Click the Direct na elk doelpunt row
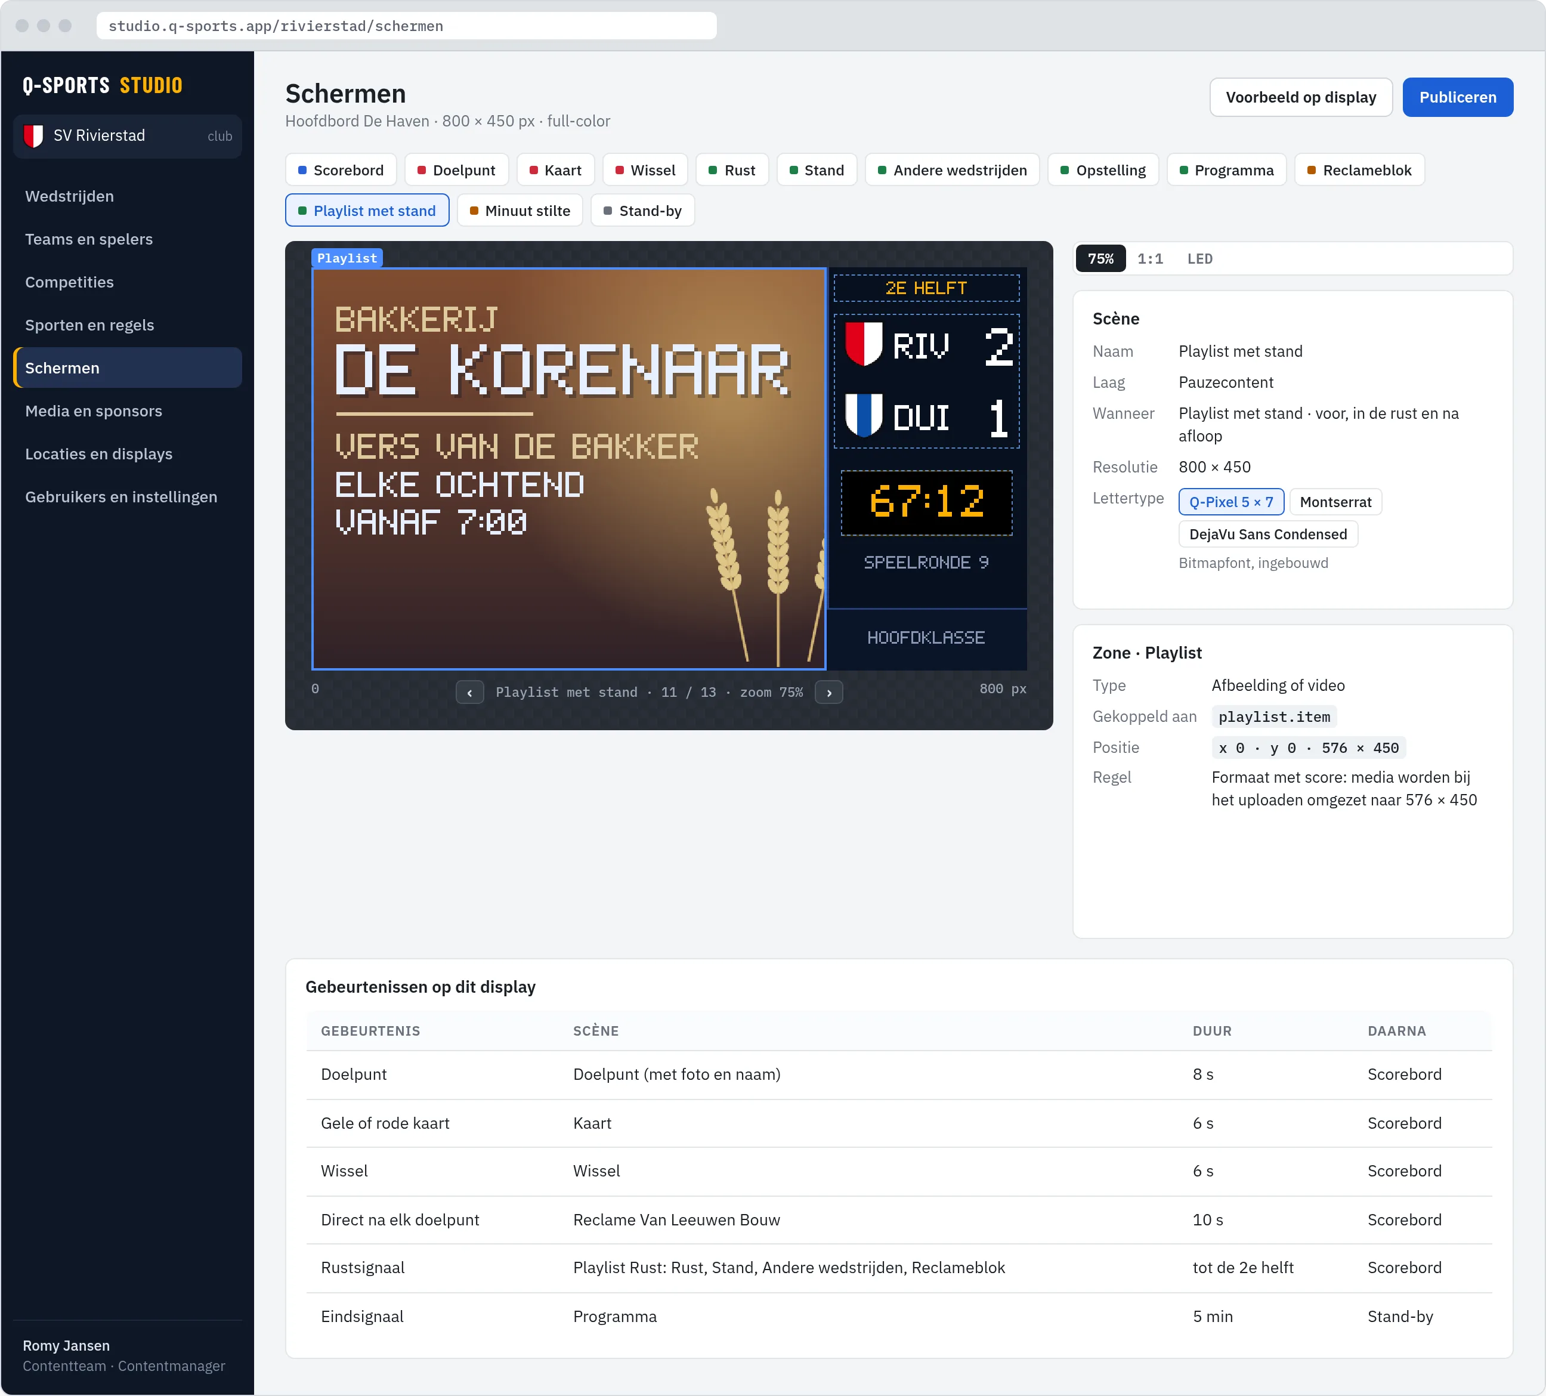The image size is (1546, 1396). (899, 1221)
